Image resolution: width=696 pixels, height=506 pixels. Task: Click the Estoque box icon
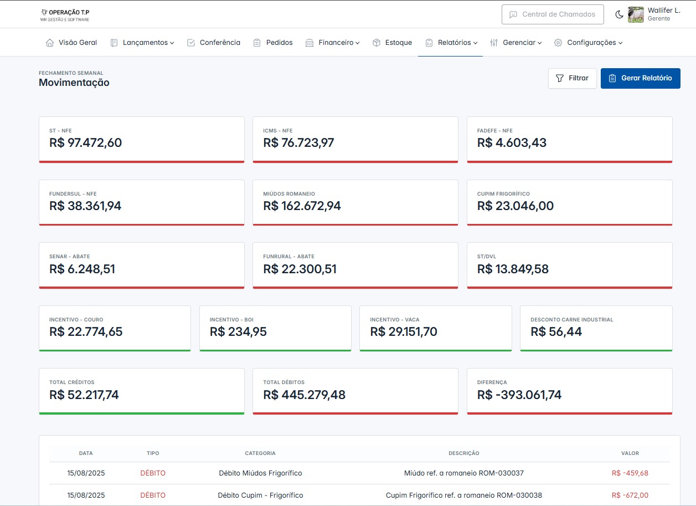coord(377,43)
